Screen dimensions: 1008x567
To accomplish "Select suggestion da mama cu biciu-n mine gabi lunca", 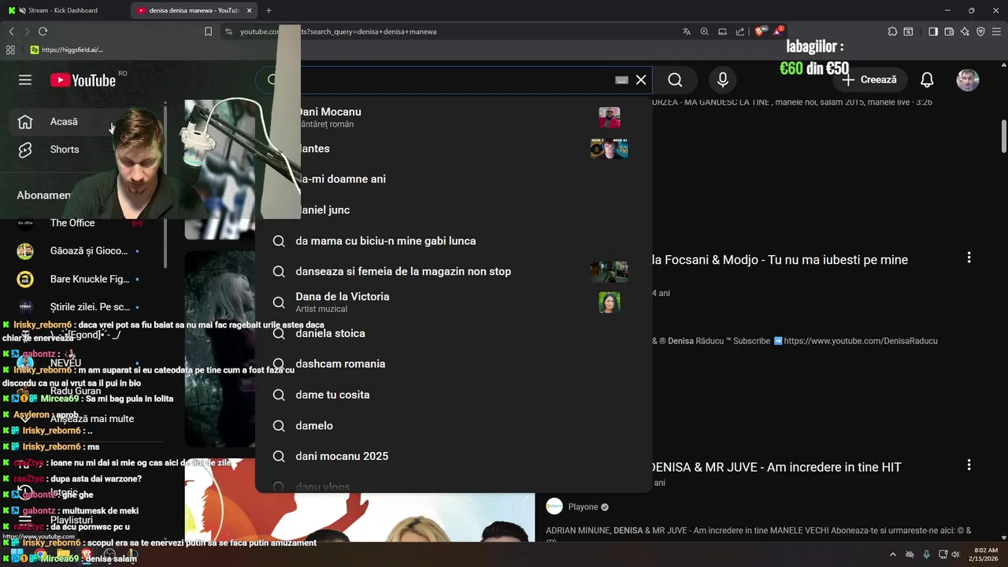I will tap(454, 241).
